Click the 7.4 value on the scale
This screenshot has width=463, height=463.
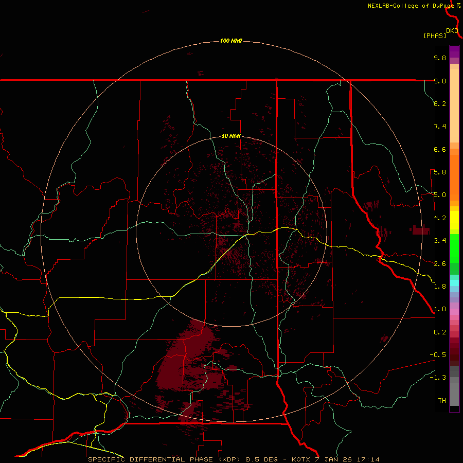tap(440, 127)
